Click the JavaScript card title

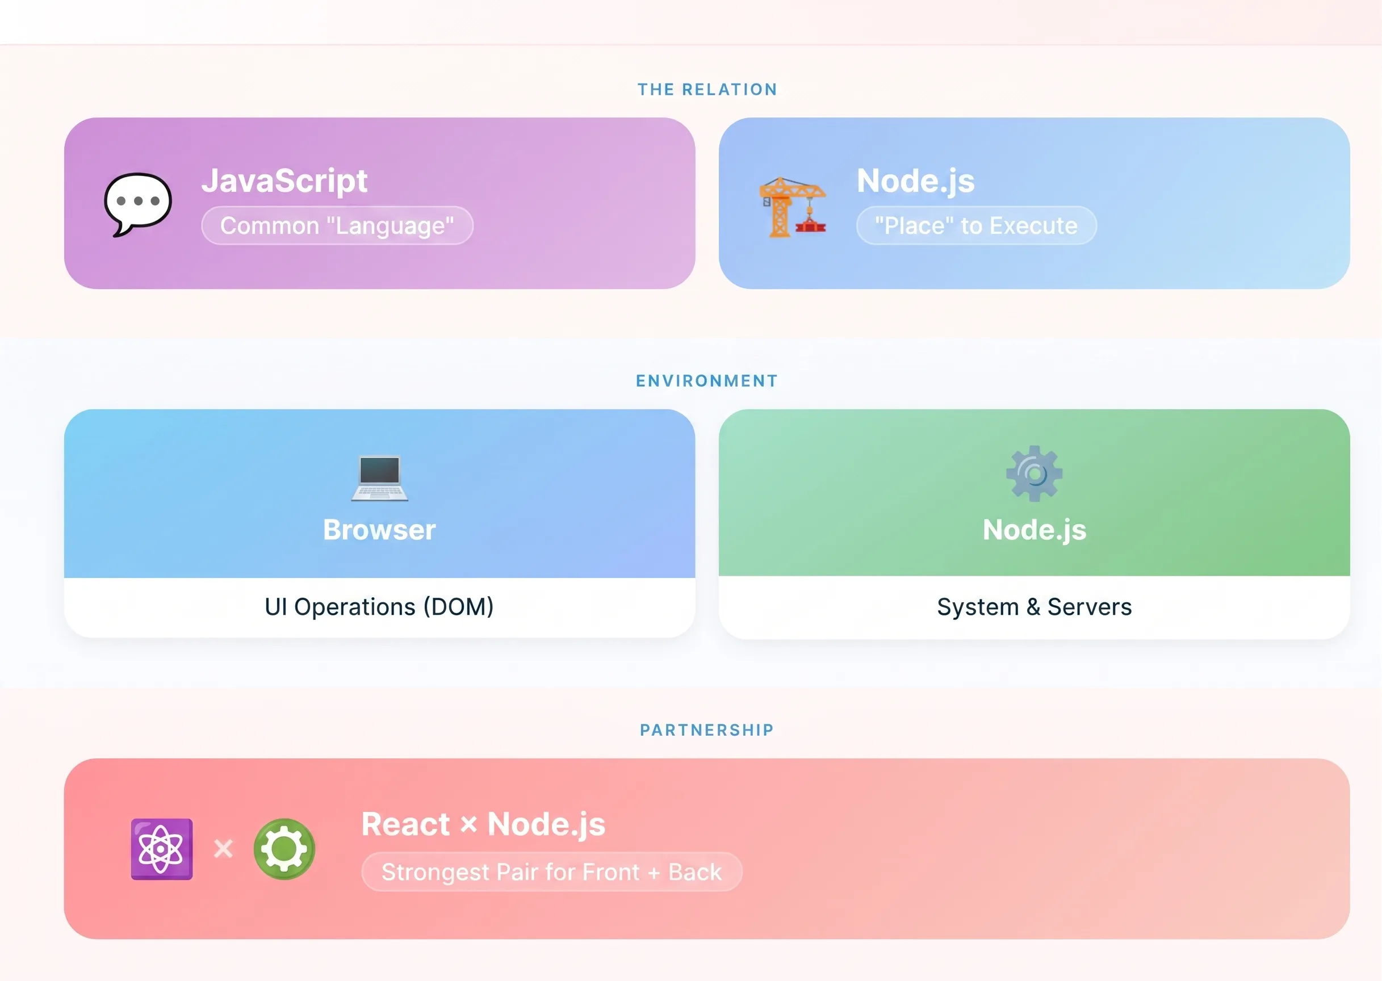[x=284, y=181]
